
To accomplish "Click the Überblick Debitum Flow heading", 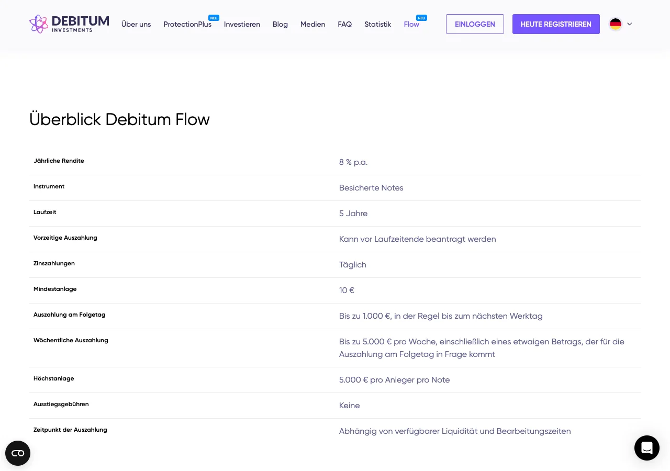I will point(119,119).
